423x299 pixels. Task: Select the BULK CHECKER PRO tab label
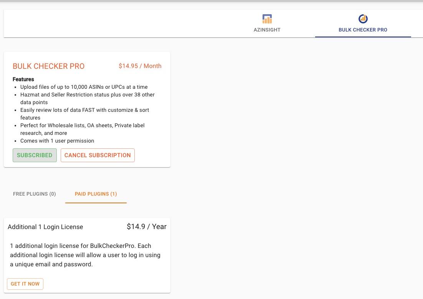[x=363, y=30]
